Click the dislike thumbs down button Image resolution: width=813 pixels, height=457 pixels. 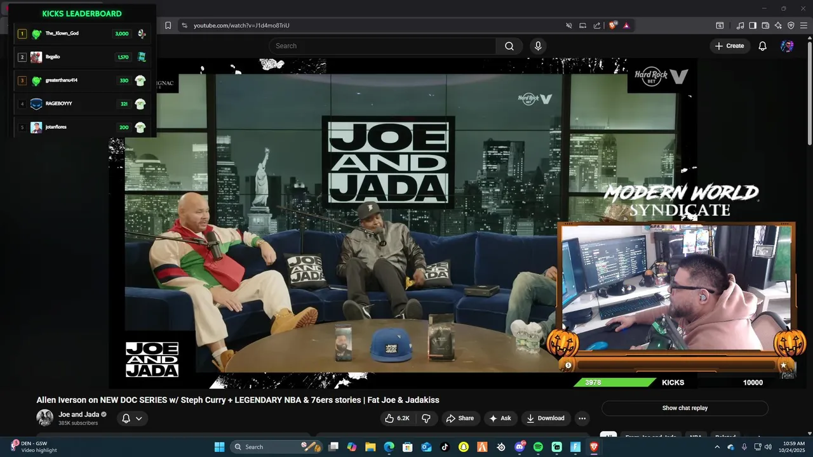point(426,418)
